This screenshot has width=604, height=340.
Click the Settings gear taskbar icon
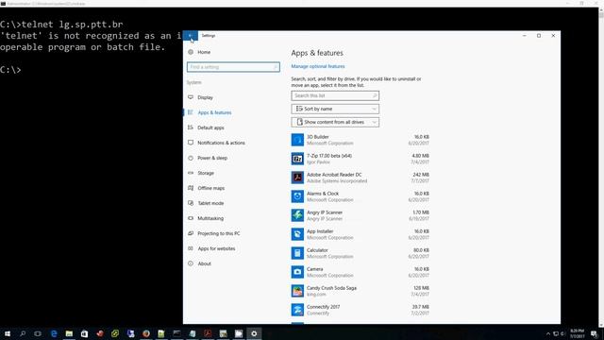[x=254, y=333]
